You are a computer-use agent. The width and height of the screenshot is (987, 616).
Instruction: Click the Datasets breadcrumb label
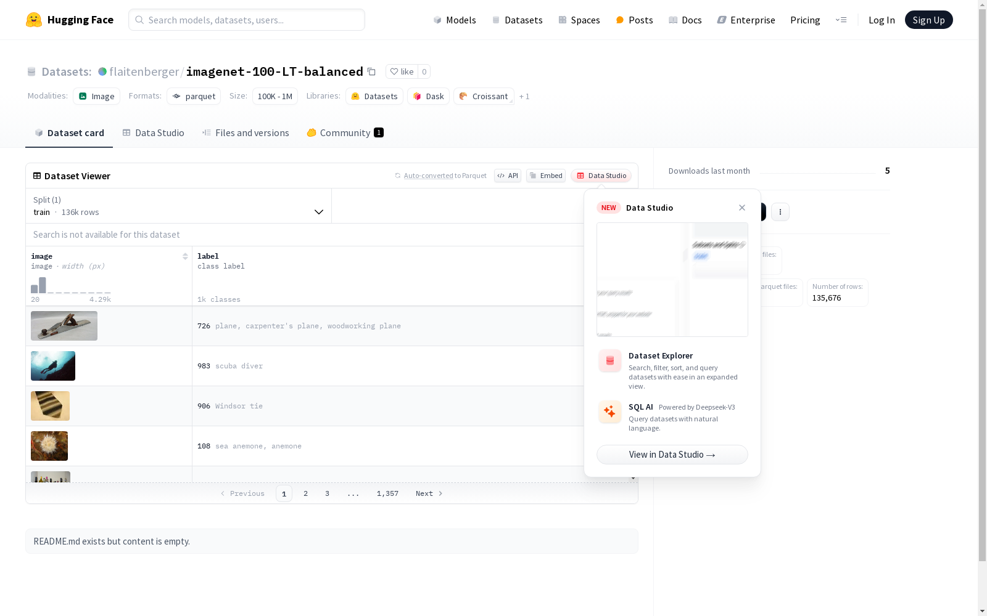(x=66, y=71)
